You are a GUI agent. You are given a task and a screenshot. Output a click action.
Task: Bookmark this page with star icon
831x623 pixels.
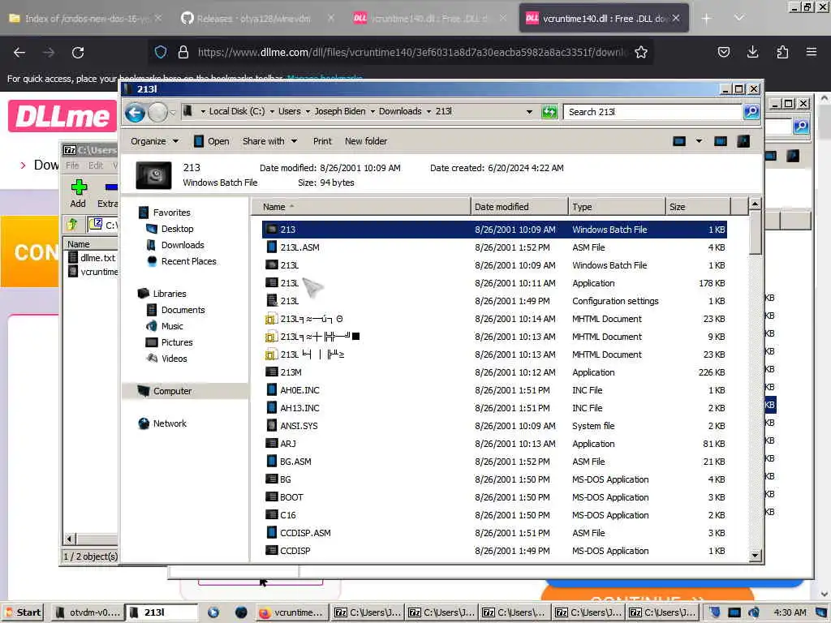pyautogui.click(x=641, y=52)
